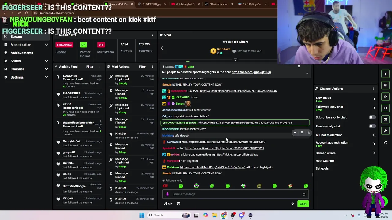Open Channel Actions three-dot menu
The width and height of the screenshot is (392, 220).
click(x=373, y=89)
